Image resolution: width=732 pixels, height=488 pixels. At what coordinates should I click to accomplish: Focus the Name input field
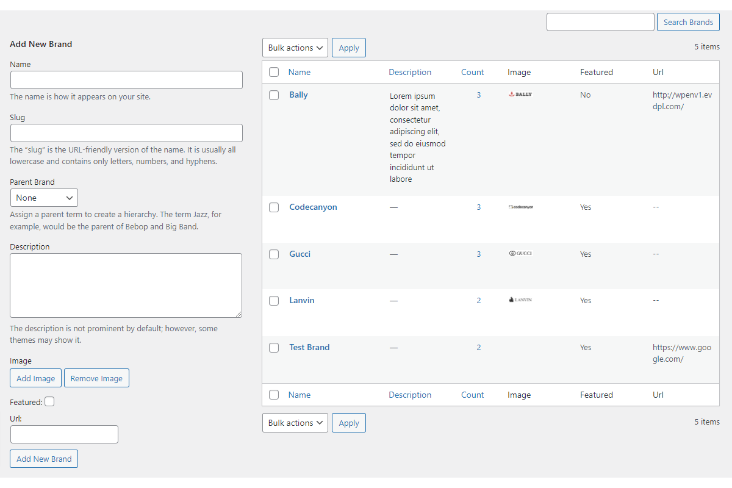pos(126,80)
